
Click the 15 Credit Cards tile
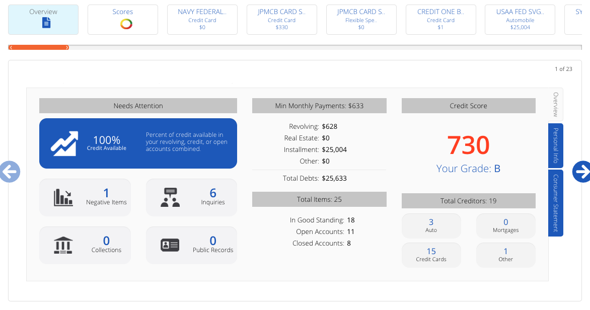pyautogui.click(x=431, y=255)
